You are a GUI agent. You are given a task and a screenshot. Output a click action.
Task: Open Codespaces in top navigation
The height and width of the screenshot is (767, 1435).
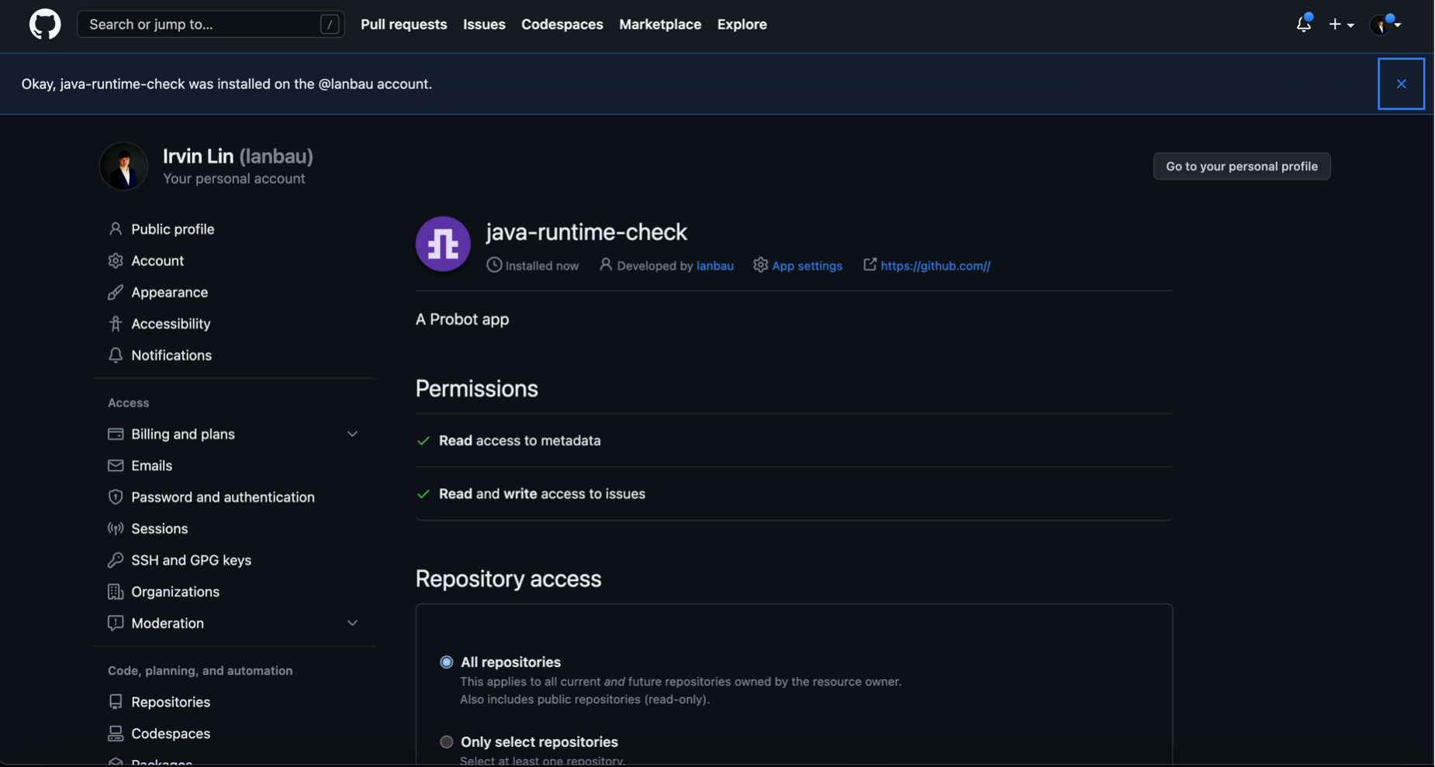[x=562, y=24]
